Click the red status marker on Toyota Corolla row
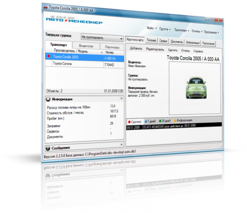The height and width of the screenshot is (213, 247). 49,56
